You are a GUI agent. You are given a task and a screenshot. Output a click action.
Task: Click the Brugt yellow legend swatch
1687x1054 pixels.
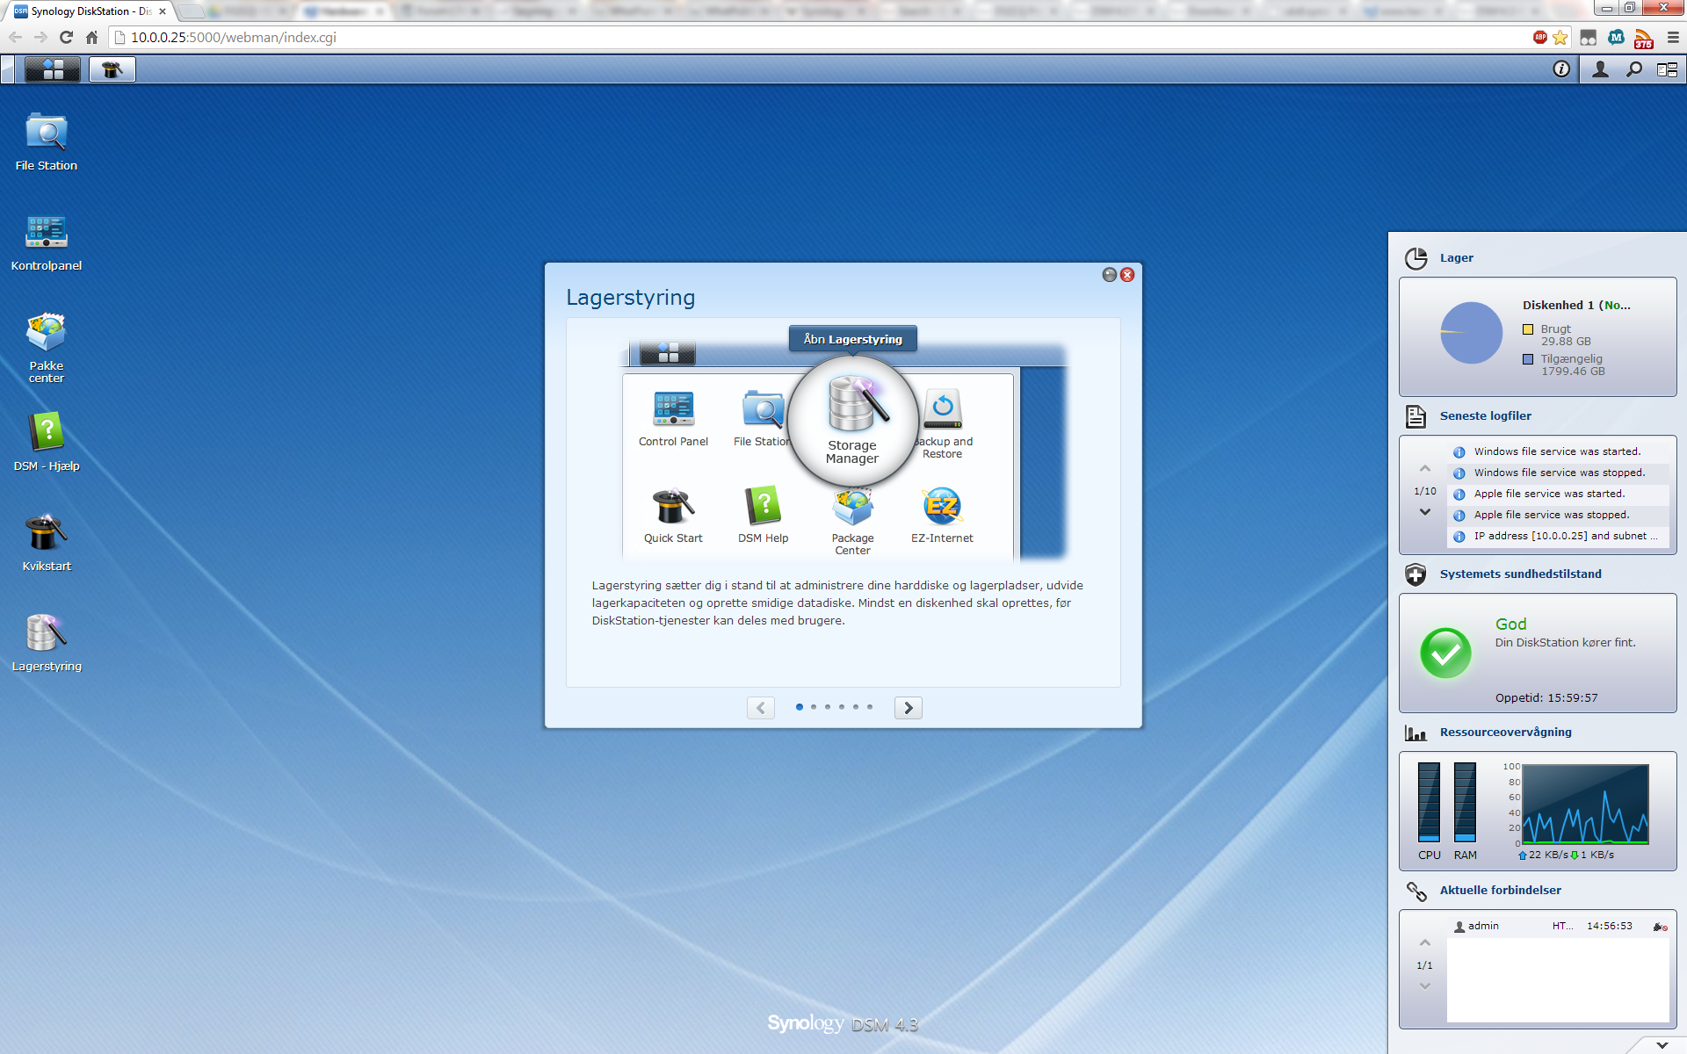(1528, 329)
